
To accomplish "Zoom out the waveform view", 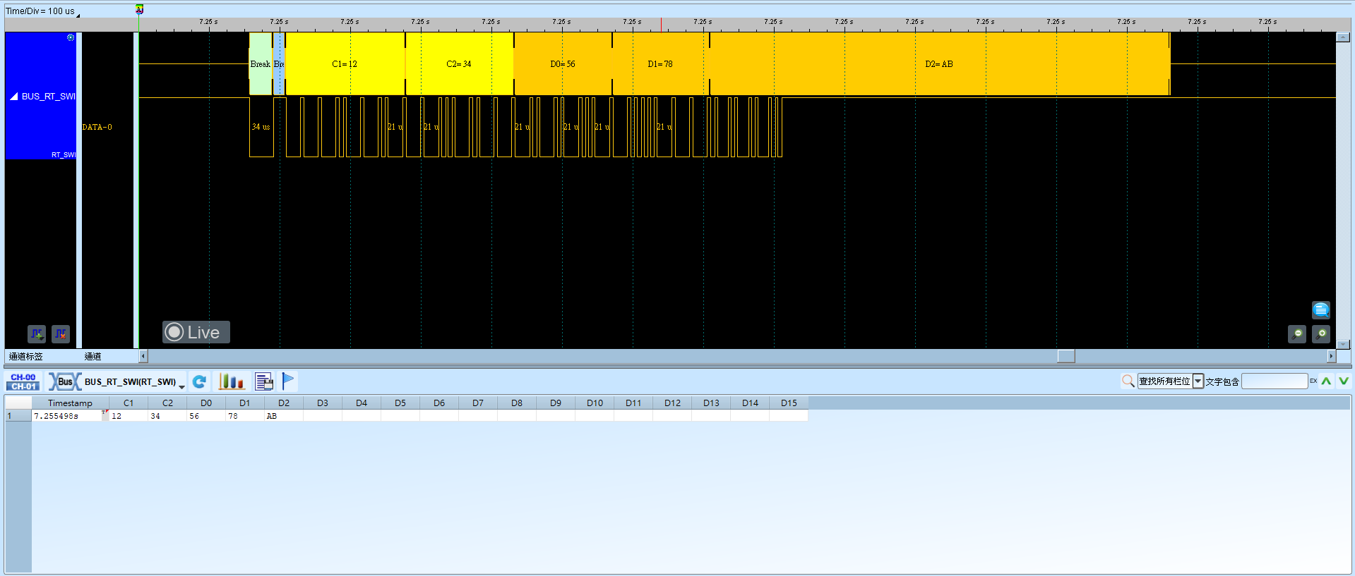I will [1297, 333].
